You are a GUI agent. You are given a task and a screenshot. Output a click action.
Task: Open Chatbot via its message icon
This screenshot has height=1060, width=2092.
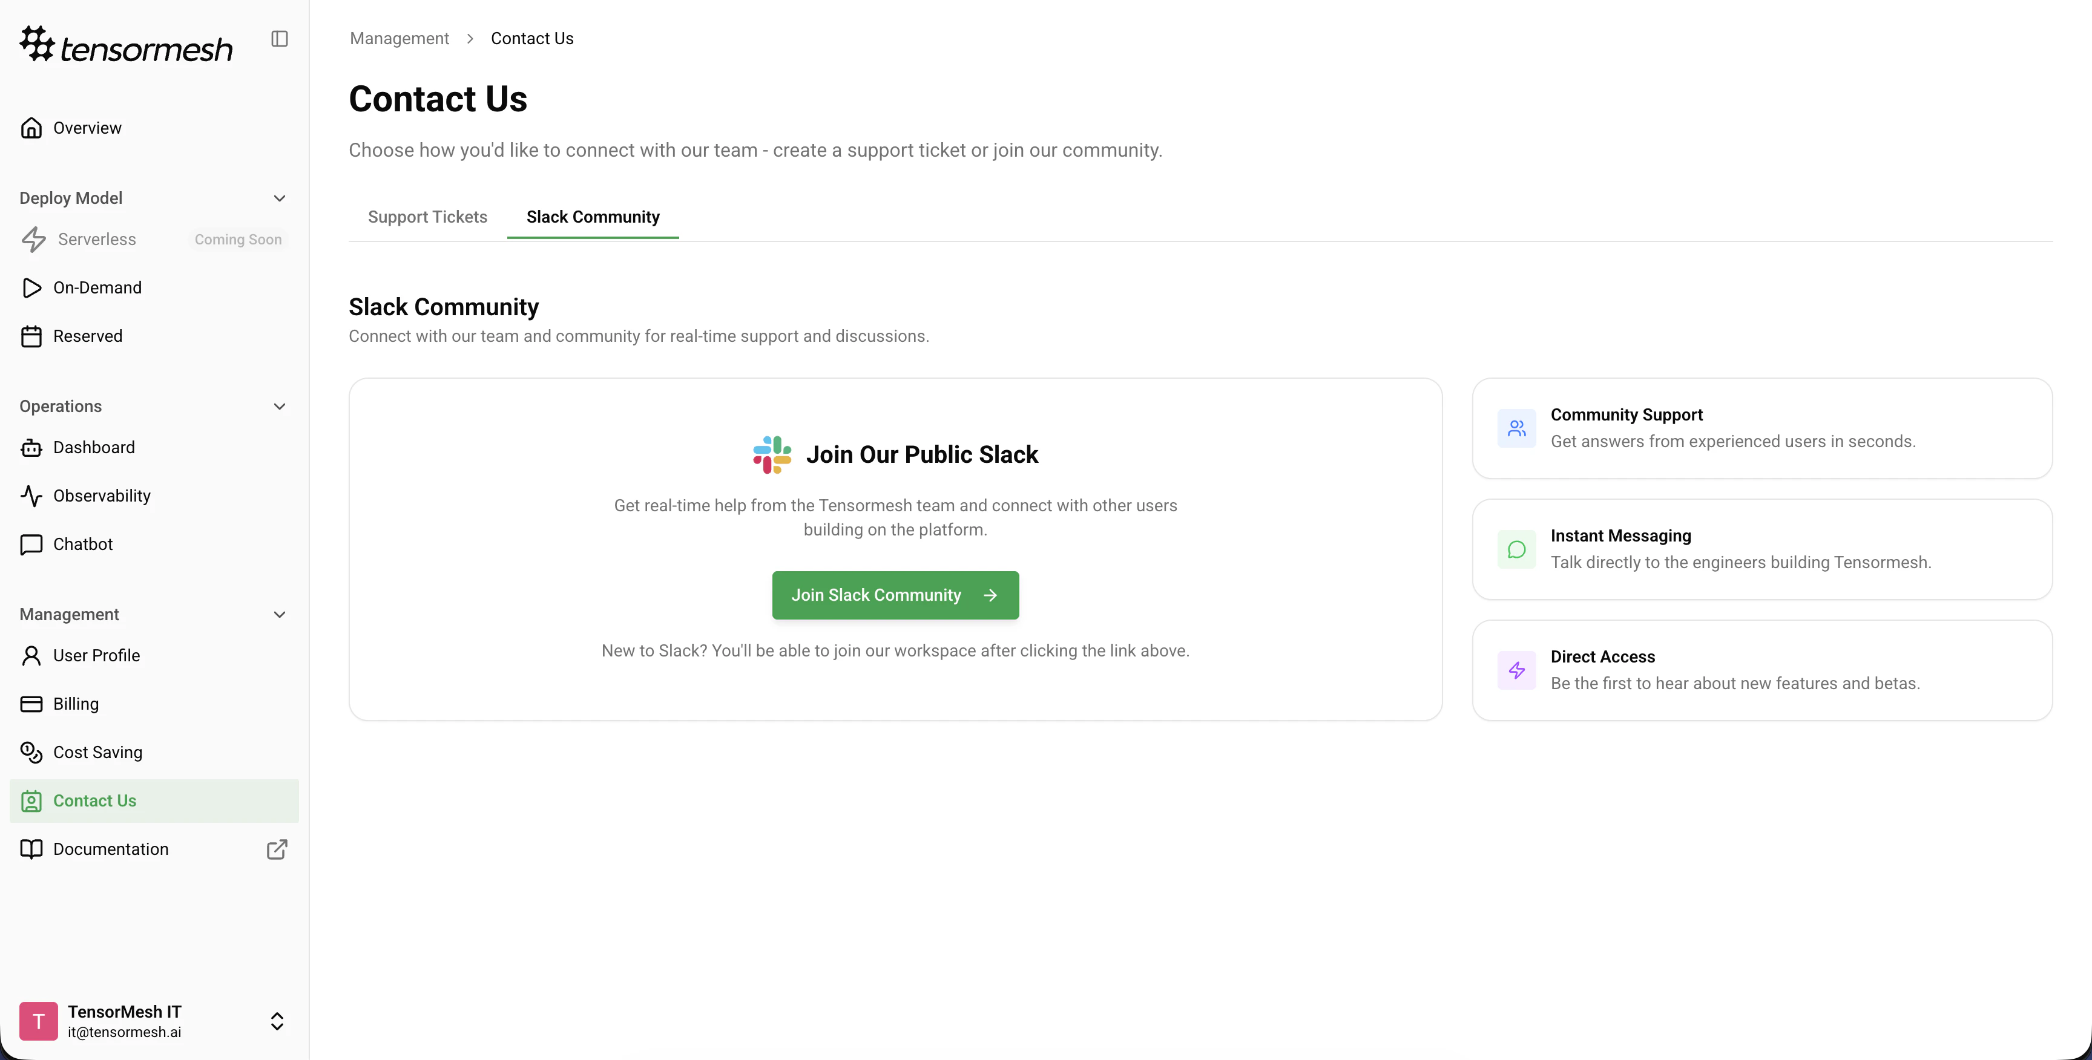click(x=31, y=545)
